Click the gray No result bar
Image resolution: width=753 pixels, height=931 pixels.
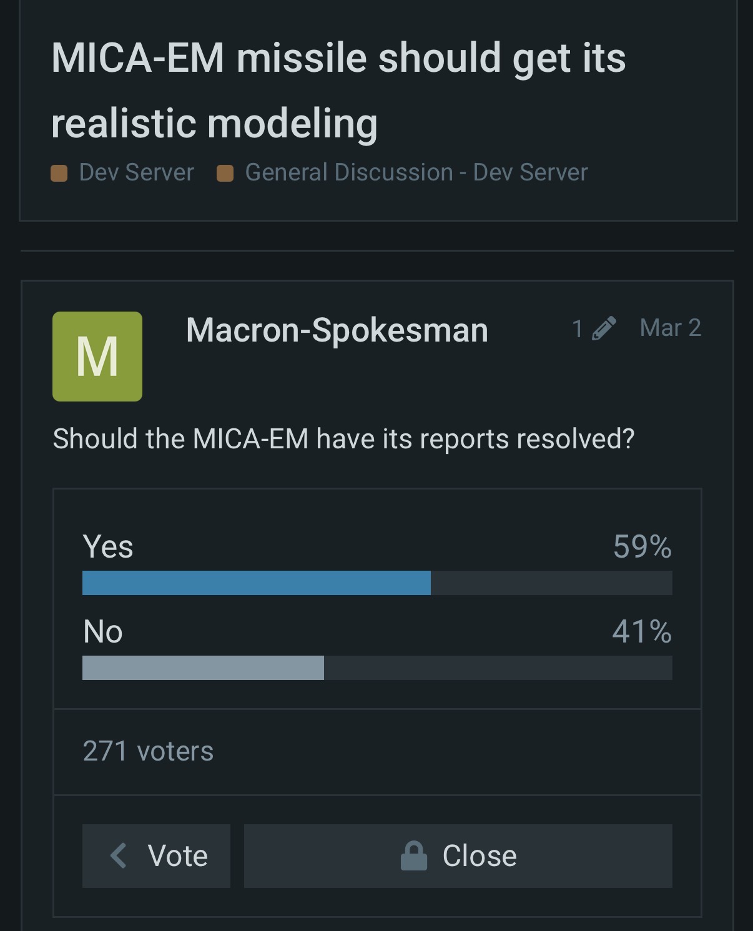[x=203, y=667]
